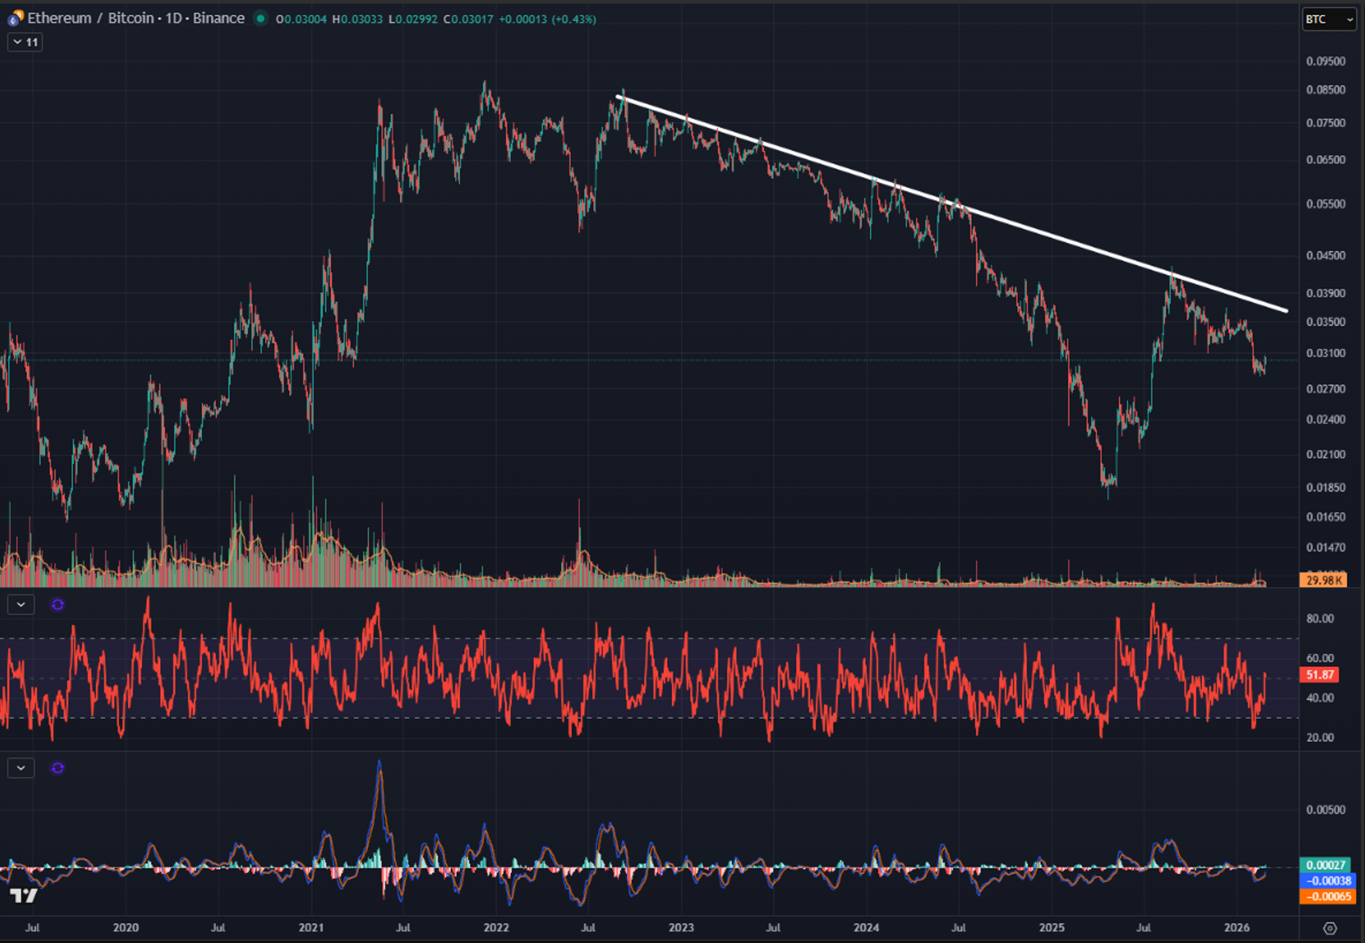
Task: Click the 51.87 RSI value label
Action: [x=1320, y=675]
